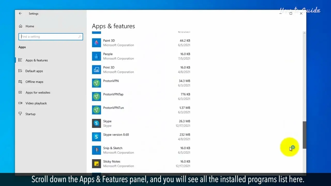The width and height of the screenshot is (331, 186).
Task: Open the Apps & features section
Action: [36, 60]
